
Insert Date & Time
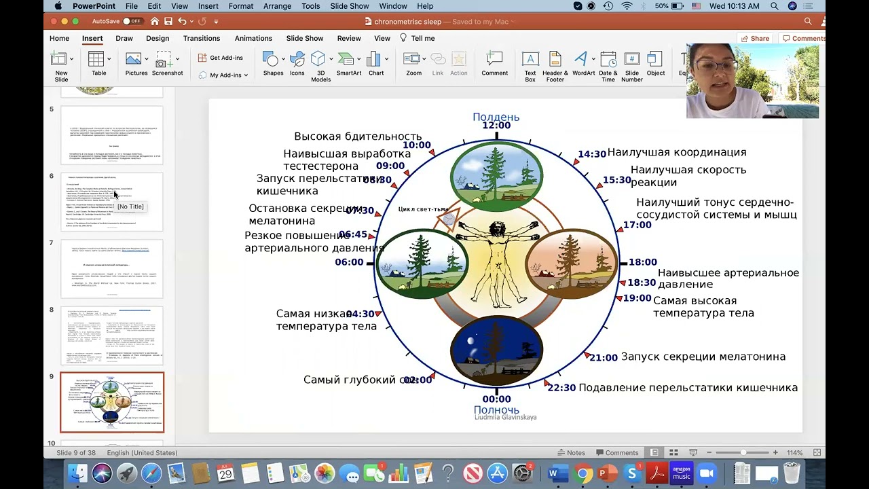coord(608,67)
